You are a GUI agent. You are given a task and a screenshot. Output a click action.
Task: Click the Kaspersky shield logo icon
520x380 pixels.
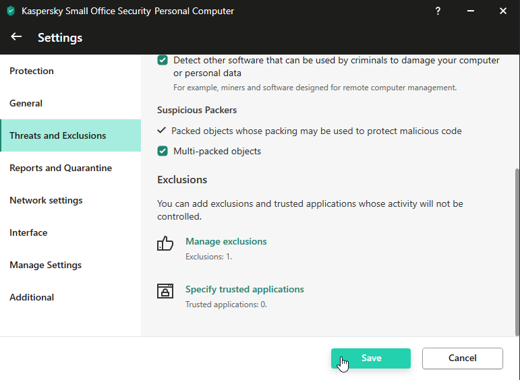pos(11,11)
